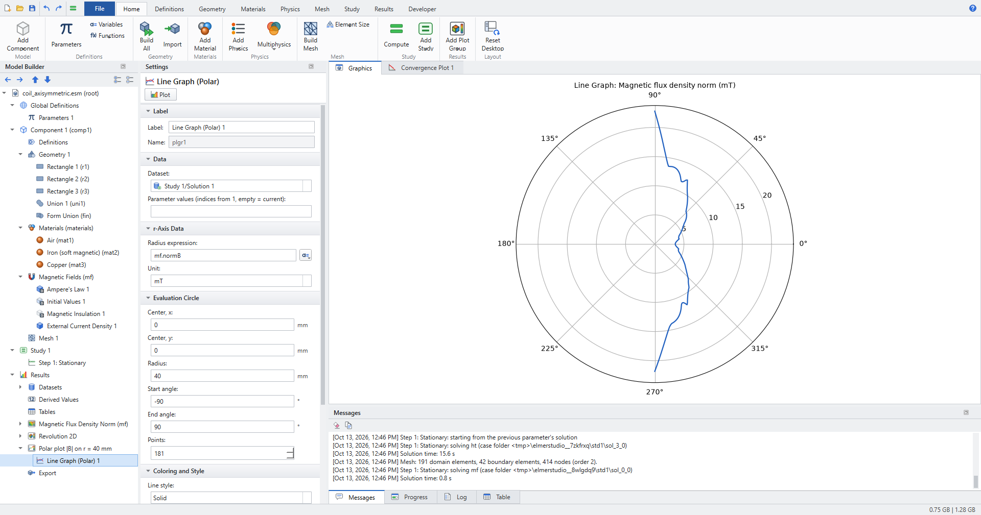Screen dimensions: 981x515
Task: Expand the Revolution 2D tree node
Action: pos(20,436)
